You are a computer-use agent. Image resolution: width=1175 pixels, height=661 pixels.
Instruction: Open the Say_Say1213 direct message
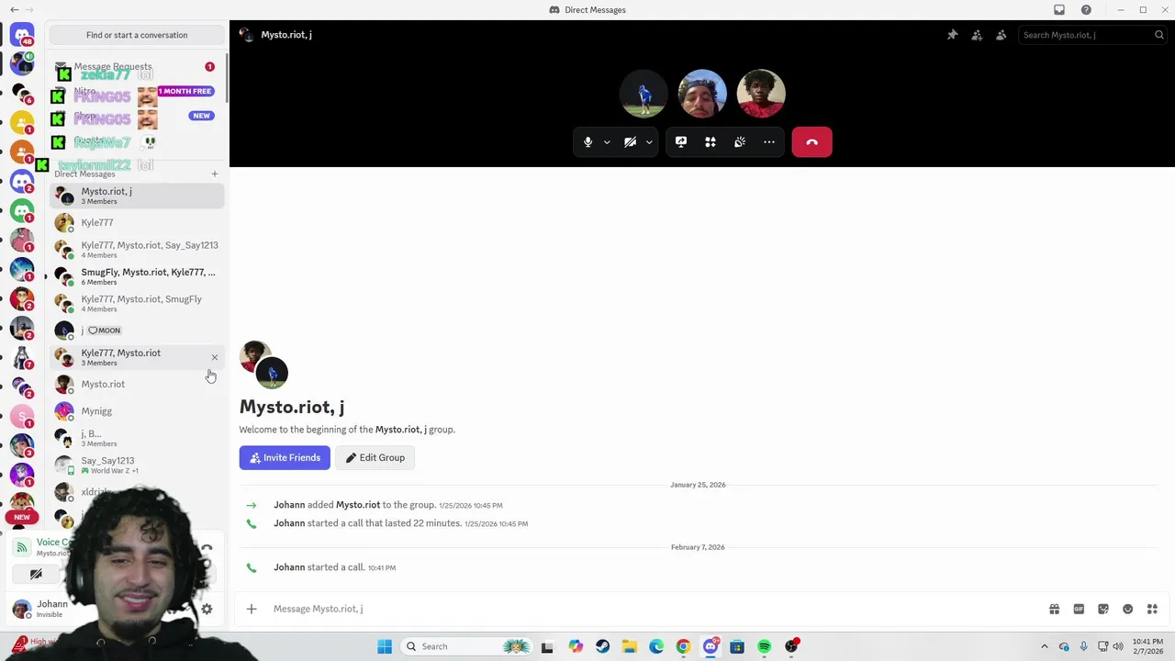[137, 465]
